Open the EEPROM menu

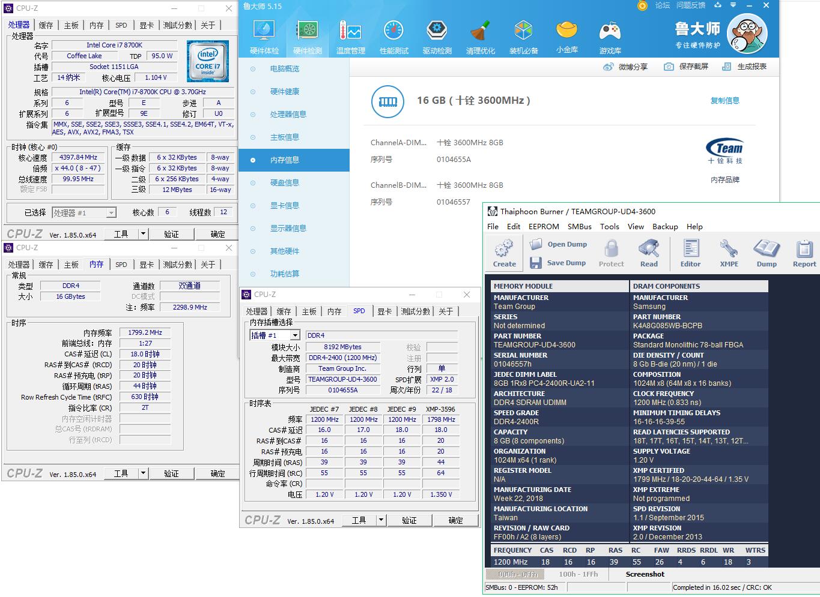(544, 227)
